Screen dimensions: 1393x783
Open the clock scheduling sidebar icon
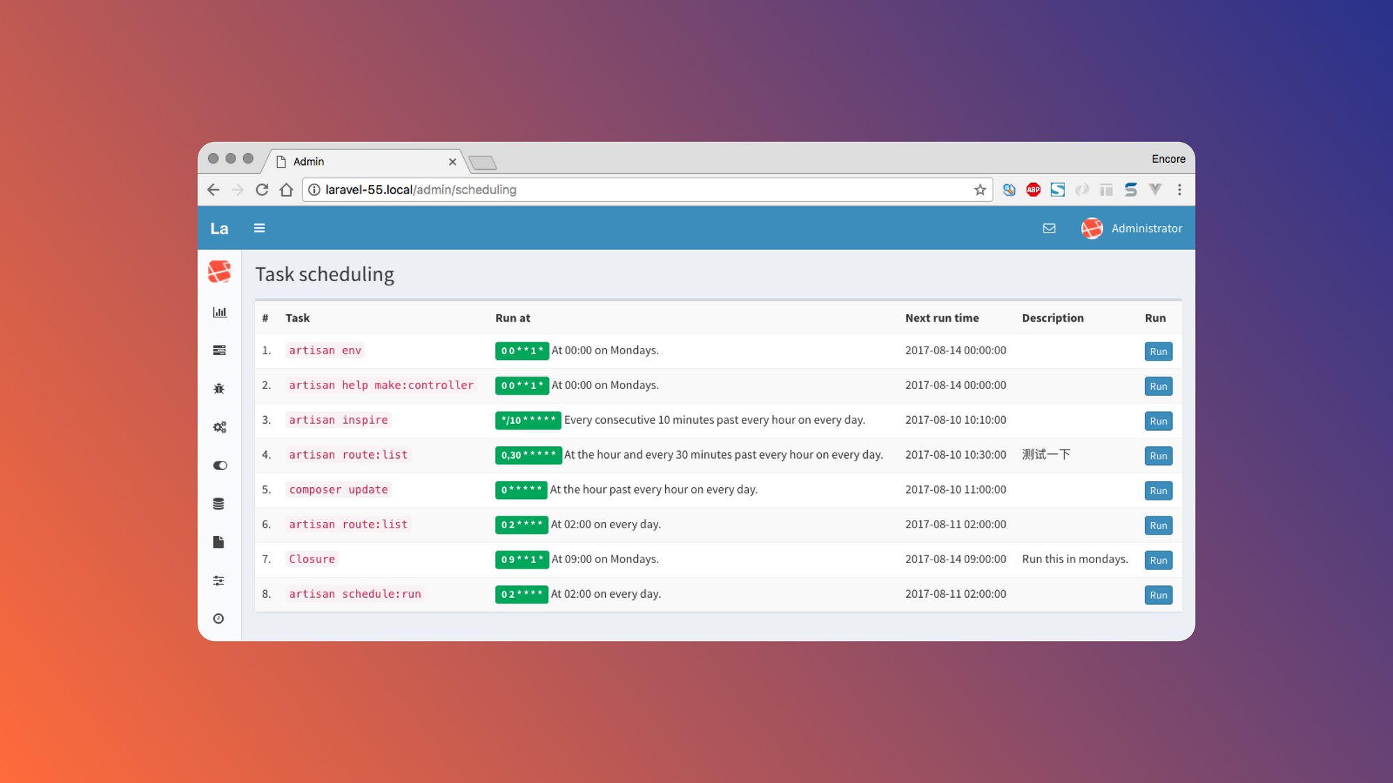[x=219, y=619]
